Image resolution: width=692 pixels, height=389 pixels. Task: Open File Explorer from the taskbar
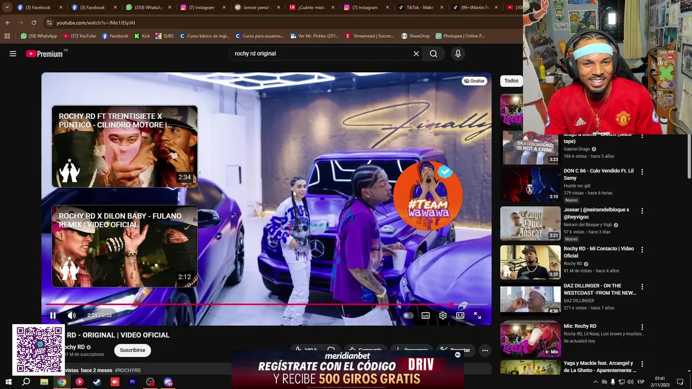pos(44,382)
